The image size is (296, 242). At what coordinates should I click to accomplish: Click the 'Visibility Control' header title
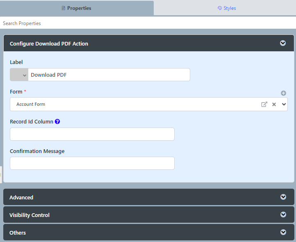pyautogui.click(x=30, y=215)
